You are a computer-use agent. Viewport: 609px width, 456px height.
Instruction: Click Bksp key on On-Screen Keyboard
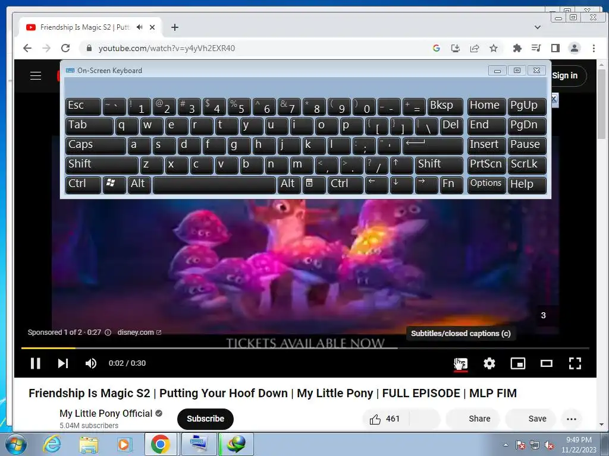tap(445, 106)
